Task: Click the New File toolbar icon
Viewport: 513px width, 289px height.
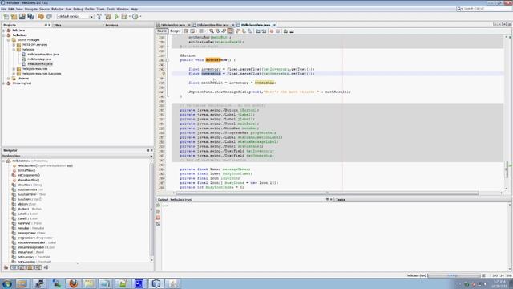Action: coord(6,16)
